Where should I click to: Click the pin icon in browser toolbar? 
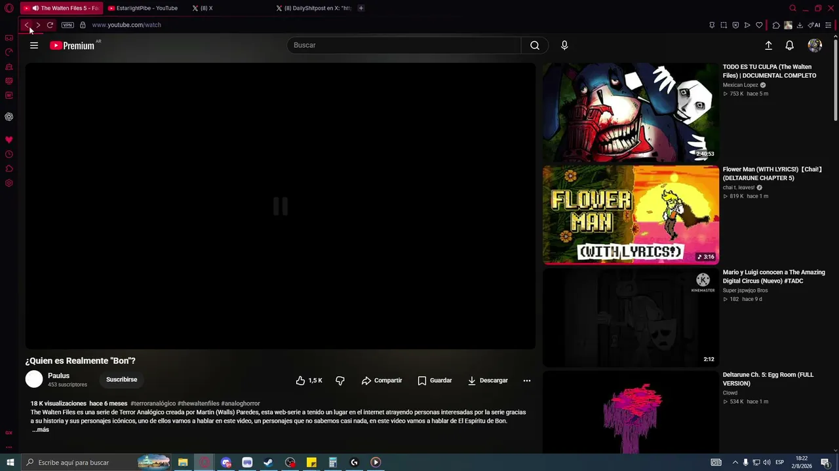712,25
